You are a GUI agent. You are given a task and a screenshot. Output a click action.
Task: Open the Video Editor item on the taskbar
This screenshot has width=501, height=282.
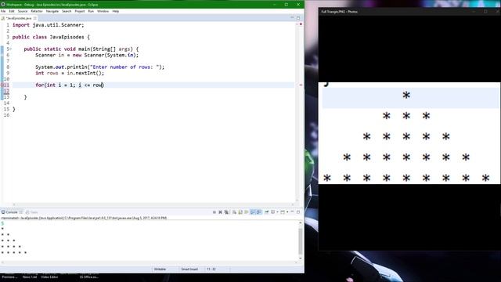[x=49, y=277]
